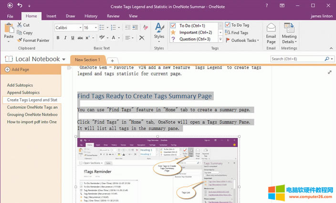Click the text highlight color button

click(x=102, y=38)
